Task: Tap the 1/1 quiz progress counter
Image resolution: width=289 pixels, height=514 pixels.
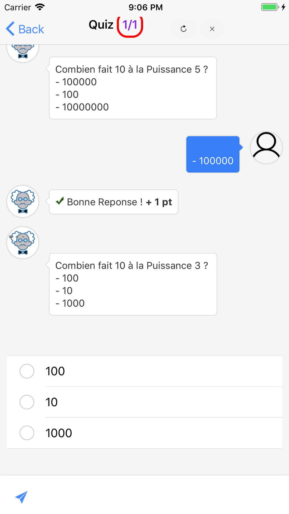Action: point(130,25)
